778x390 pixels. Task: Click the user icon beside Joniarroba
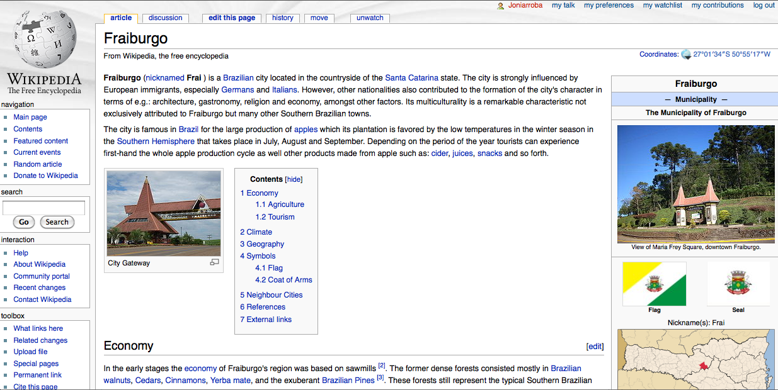tap(501, 6)
